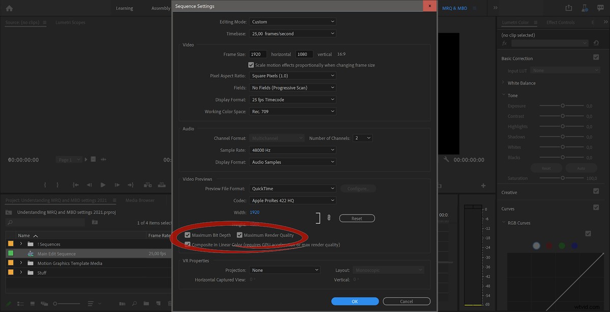Disable Maximum Bit Depth

(187, 235)
